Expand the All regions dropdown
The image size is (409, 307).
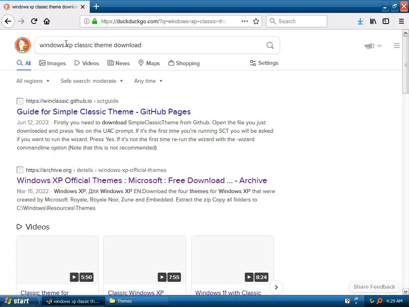tap(33, 81)
